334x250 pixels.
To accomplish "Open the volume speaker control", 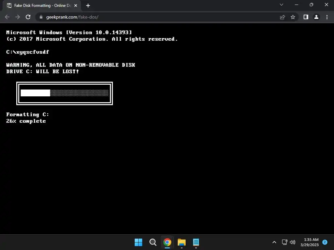I will tap(293, 242).
